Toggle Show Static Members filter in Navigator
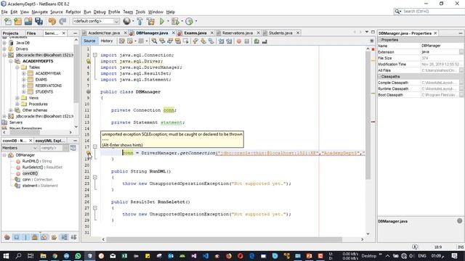Image resolution: width=465 pixels, height=261 pixels. (x=25, y=237)
